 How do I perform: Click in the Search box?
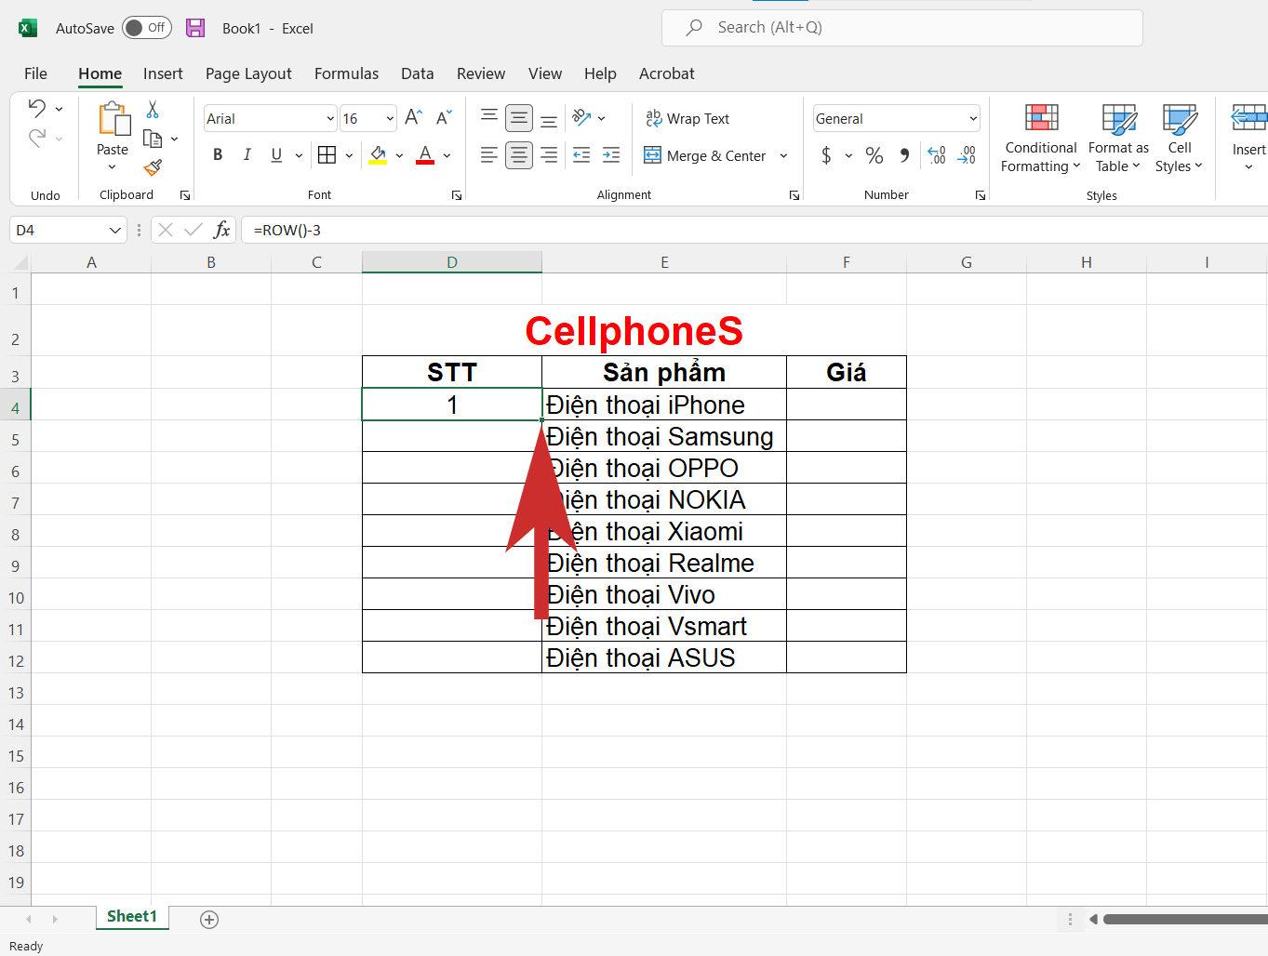tap(902, 28)
